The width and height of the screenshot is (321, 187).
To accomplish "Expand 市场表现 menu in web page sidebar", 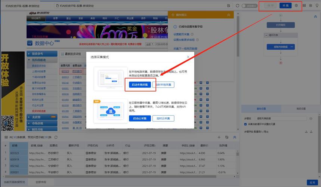I will (42, 123).
